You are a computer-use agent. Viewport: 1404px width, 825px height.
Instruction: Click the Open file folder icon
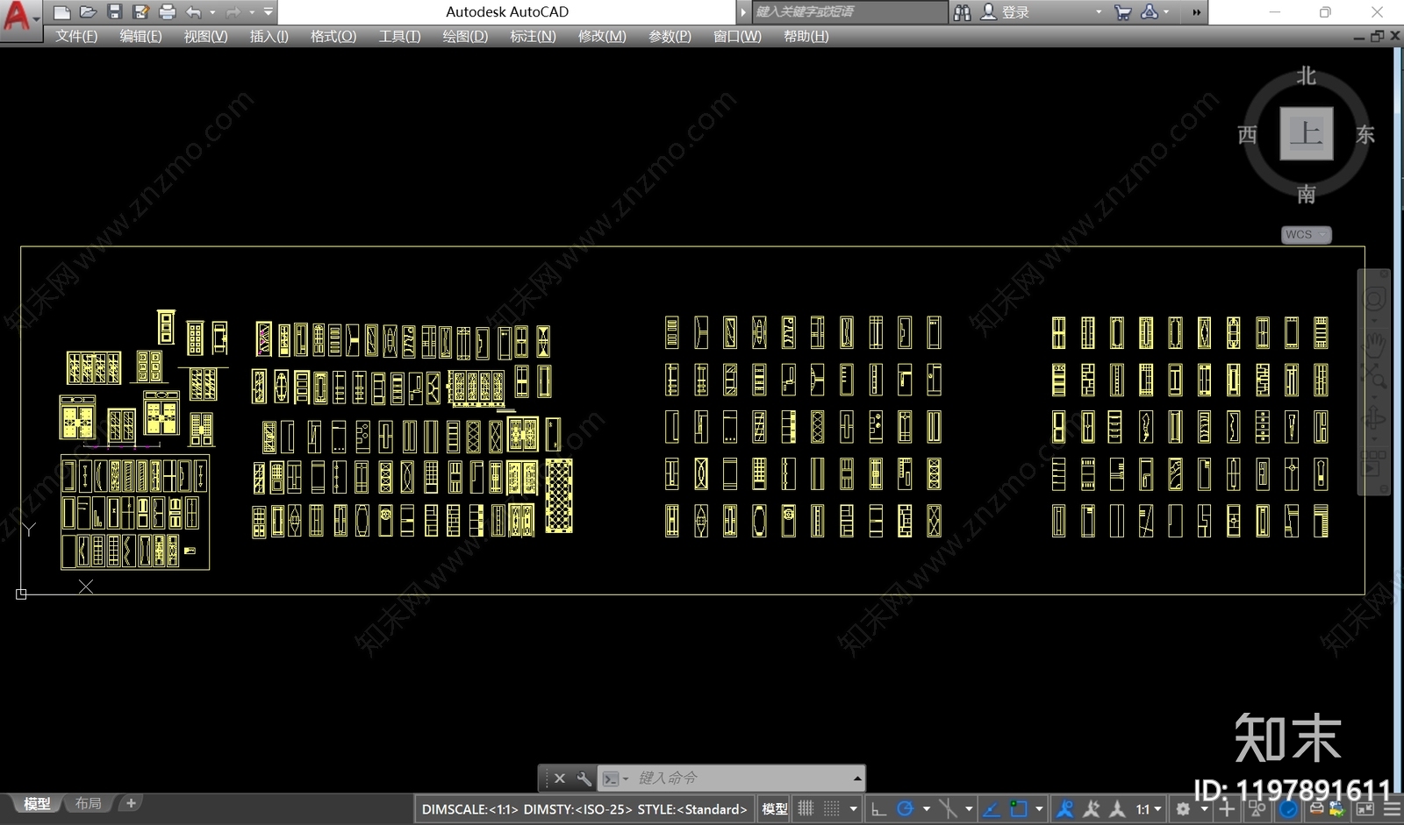[x=88, y=12]
